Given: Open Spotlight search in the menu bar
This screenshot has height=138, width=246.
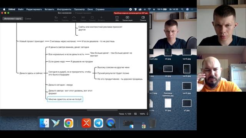Looking at the screenshot, I should point(182,9).
